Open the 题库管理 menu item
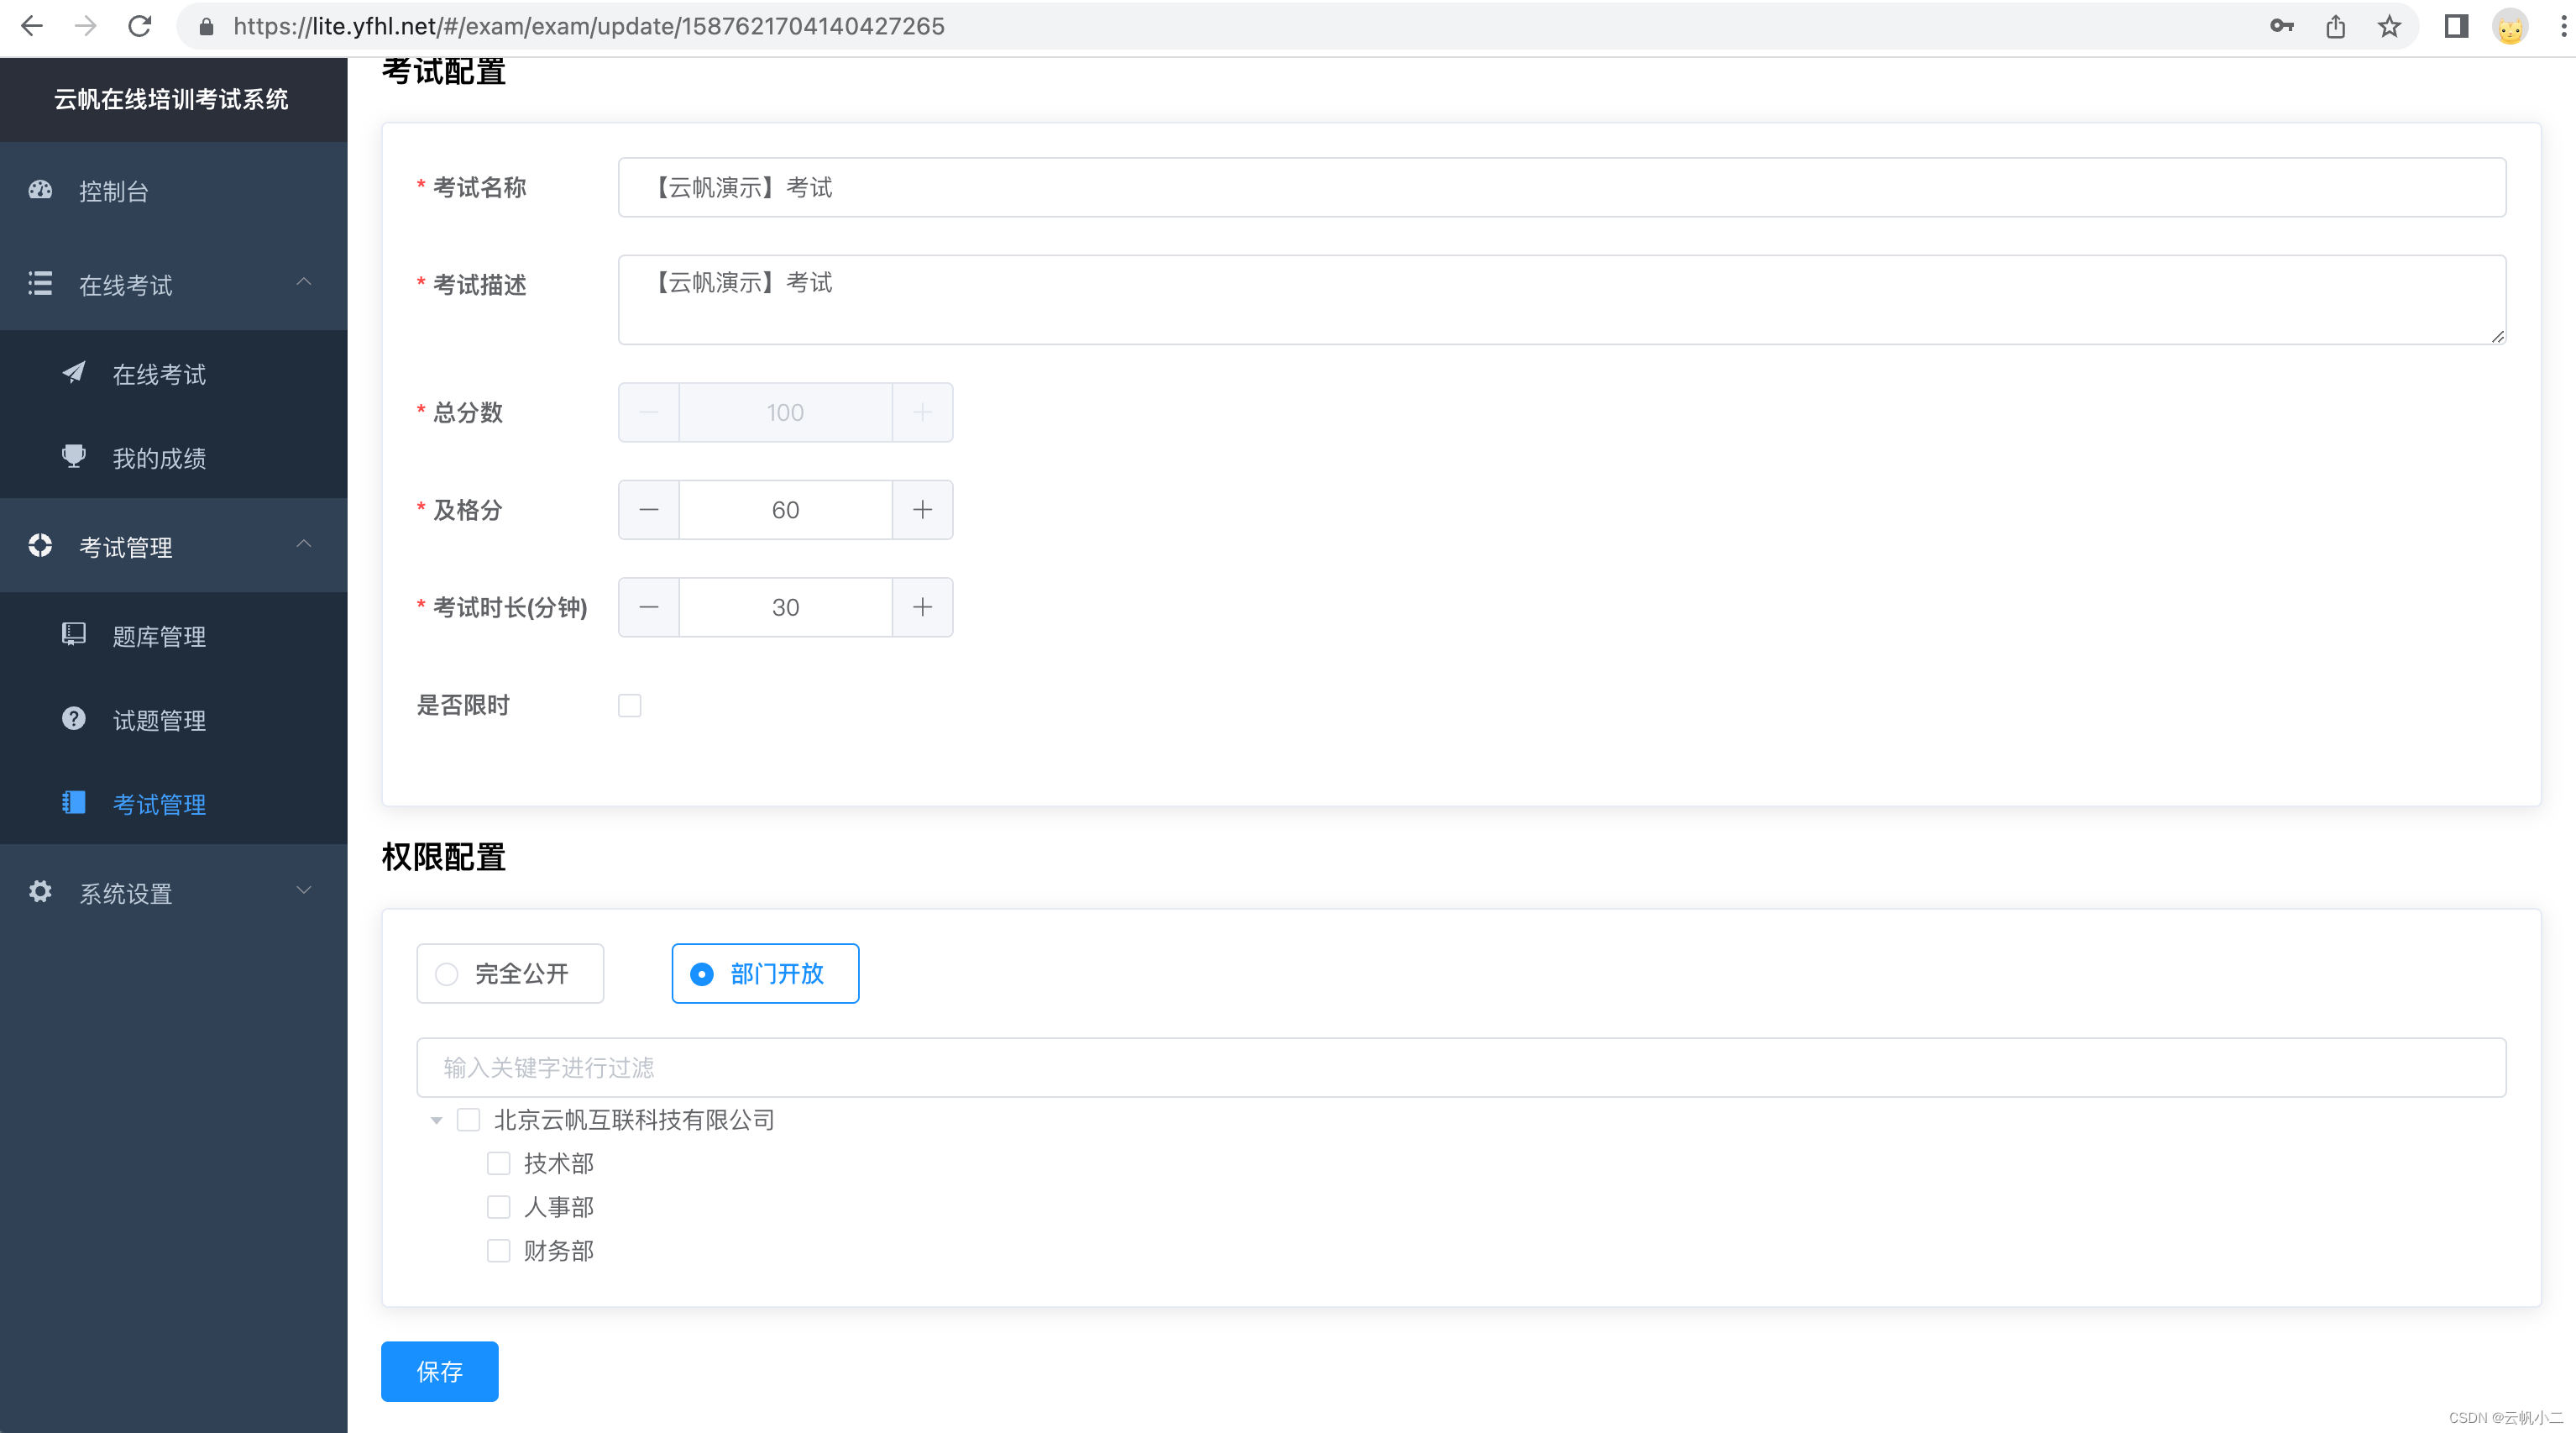This screenshot has width=2576, height=1433. pyautogui.click(x=159, y=637)
